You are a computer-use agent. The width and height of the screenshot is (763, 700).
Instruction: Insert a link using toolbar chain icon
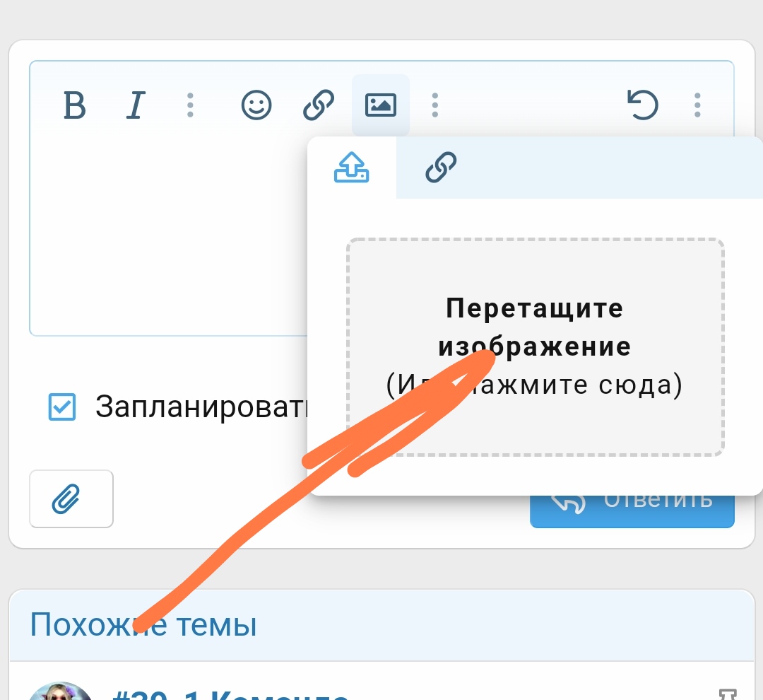319,105
